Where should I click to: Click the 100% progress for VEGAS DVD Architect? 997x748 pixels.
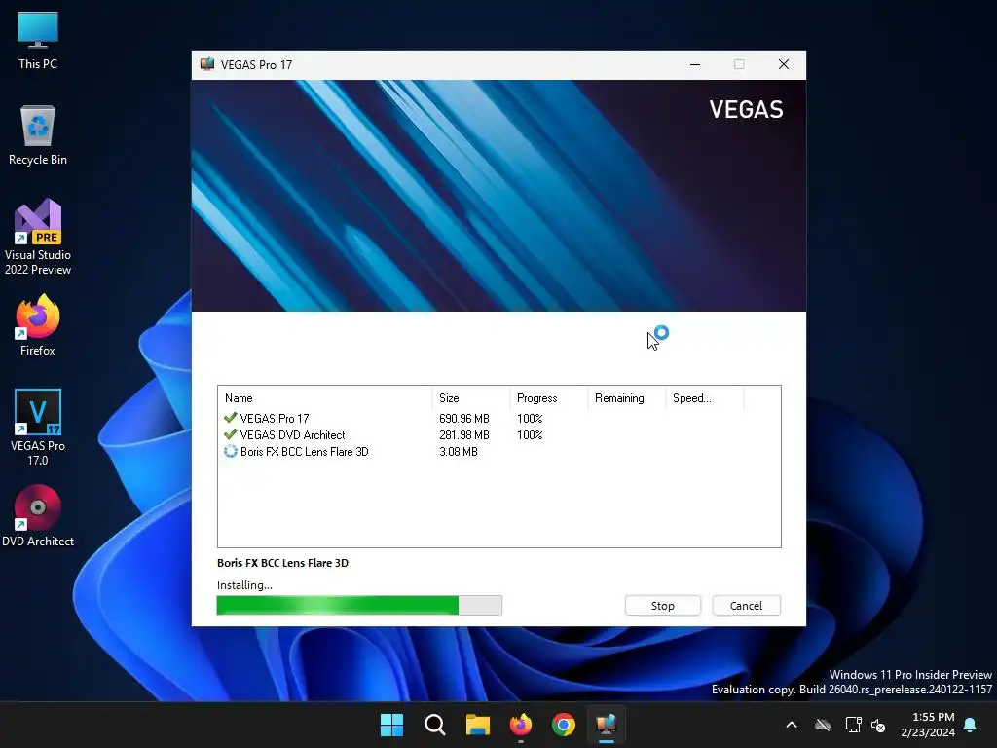pos(530,435)
